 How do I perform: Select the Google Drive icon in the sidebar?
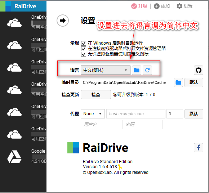pos(14,157)
